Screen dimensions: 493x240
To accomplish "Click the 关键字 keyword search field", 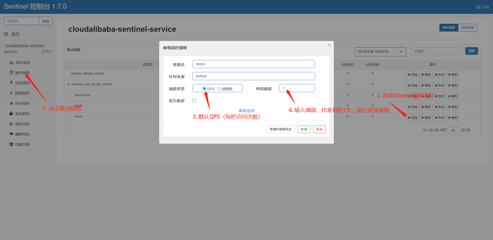I will [437, 51].
